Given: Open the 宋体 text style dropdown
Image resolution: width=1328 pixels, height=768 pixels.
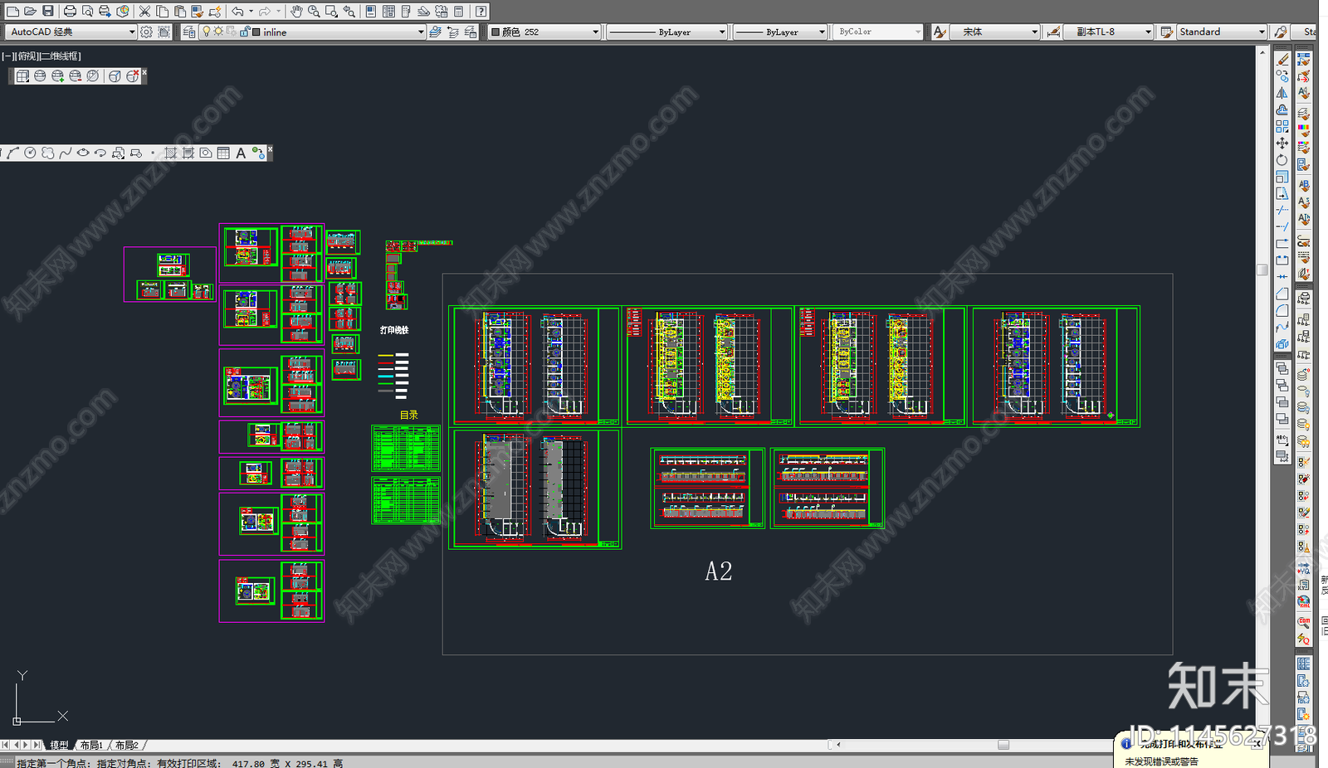Looking at the screenshot, I should click(x=1034, y=32).
